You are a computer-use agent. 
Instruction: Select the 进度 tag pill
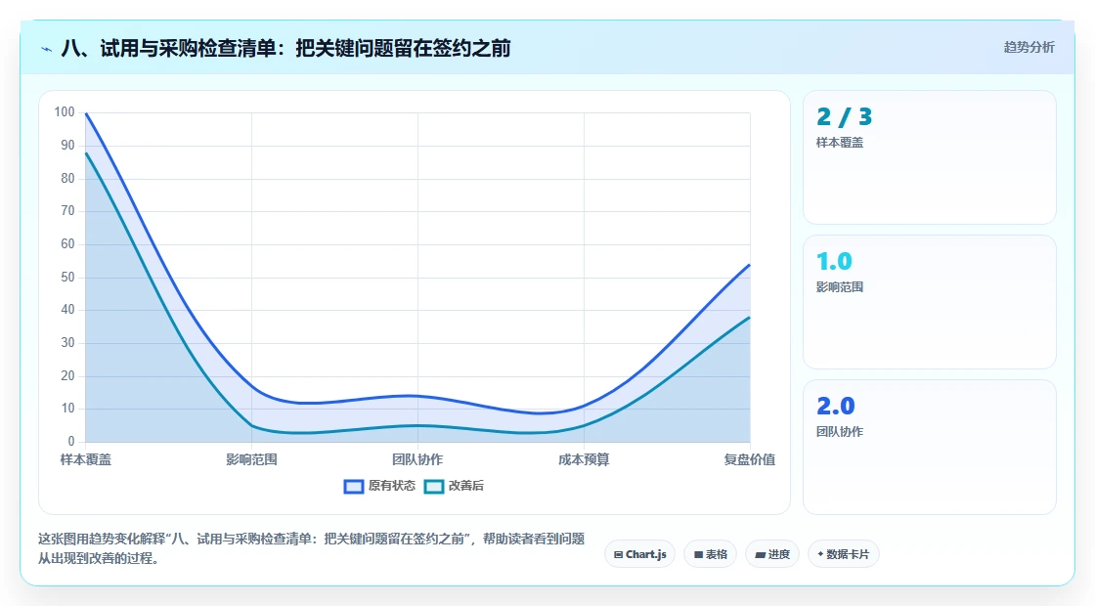(772, 554)
